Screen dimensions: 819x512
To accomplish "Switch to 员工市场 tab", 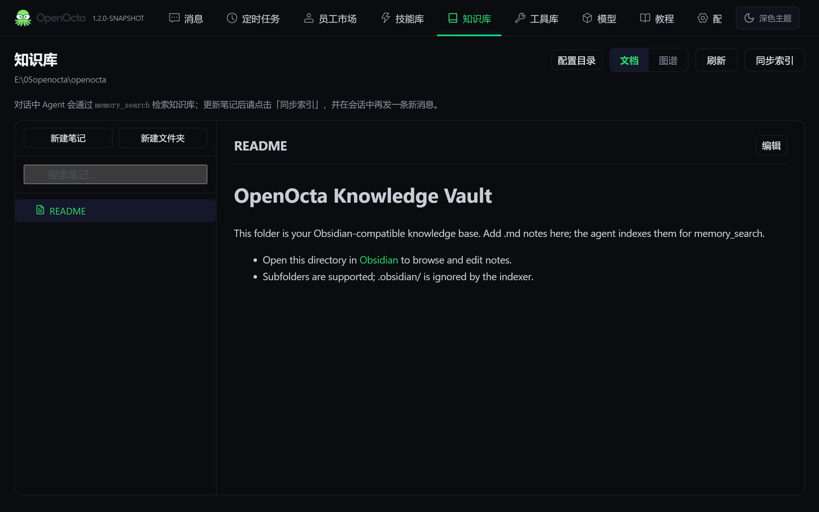I will 330,18.
